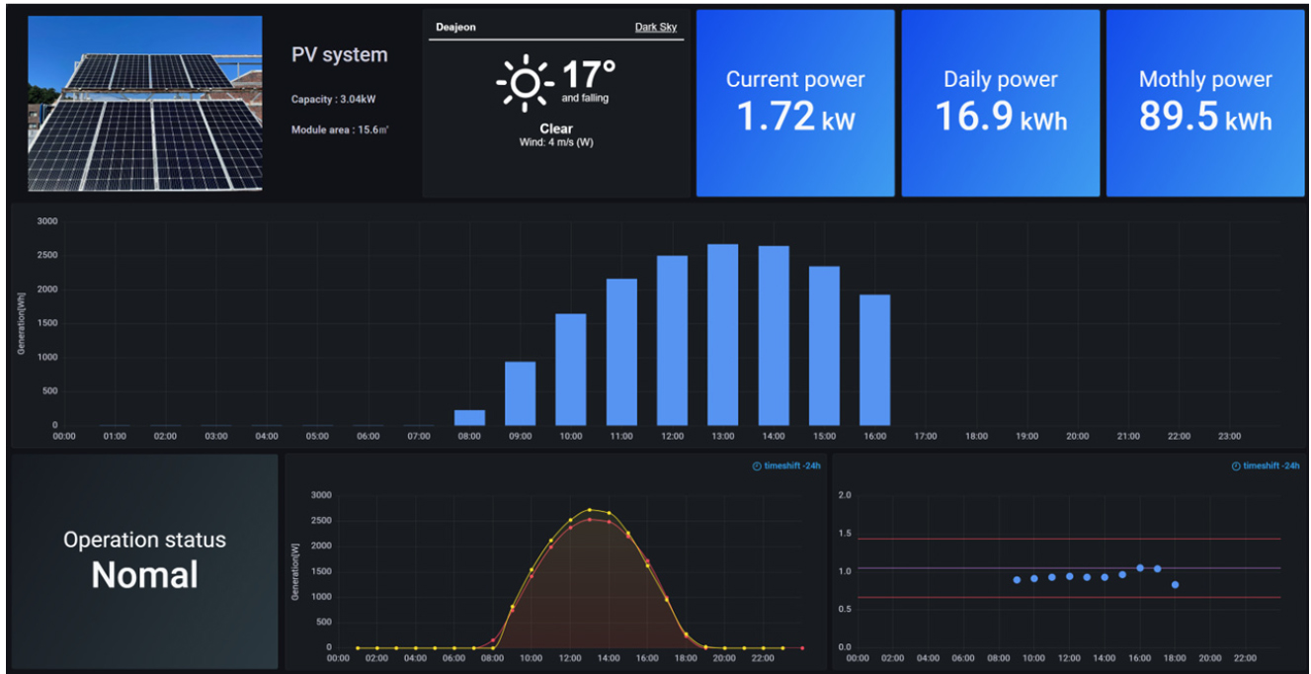Click the Clear weather condition text
1311x674 pixels.
tap(556, 128)
